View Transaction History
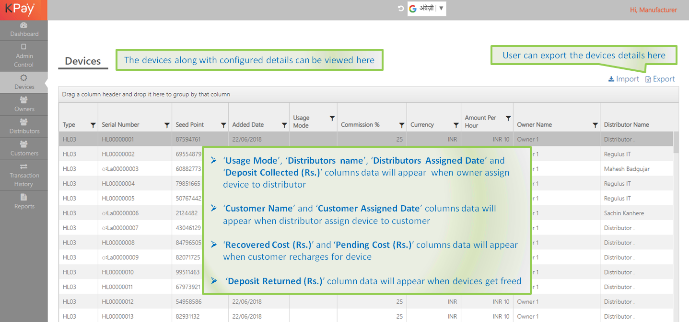 [x=24, y=175]
